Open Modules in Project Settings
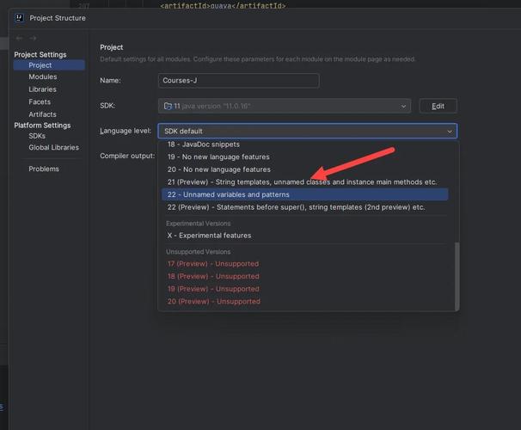The image size is (521, 430). coord(42,77)
